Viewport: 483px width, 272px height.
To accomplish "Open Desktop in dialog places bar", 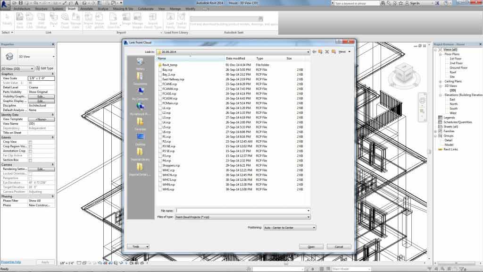I will click(140, 139).
